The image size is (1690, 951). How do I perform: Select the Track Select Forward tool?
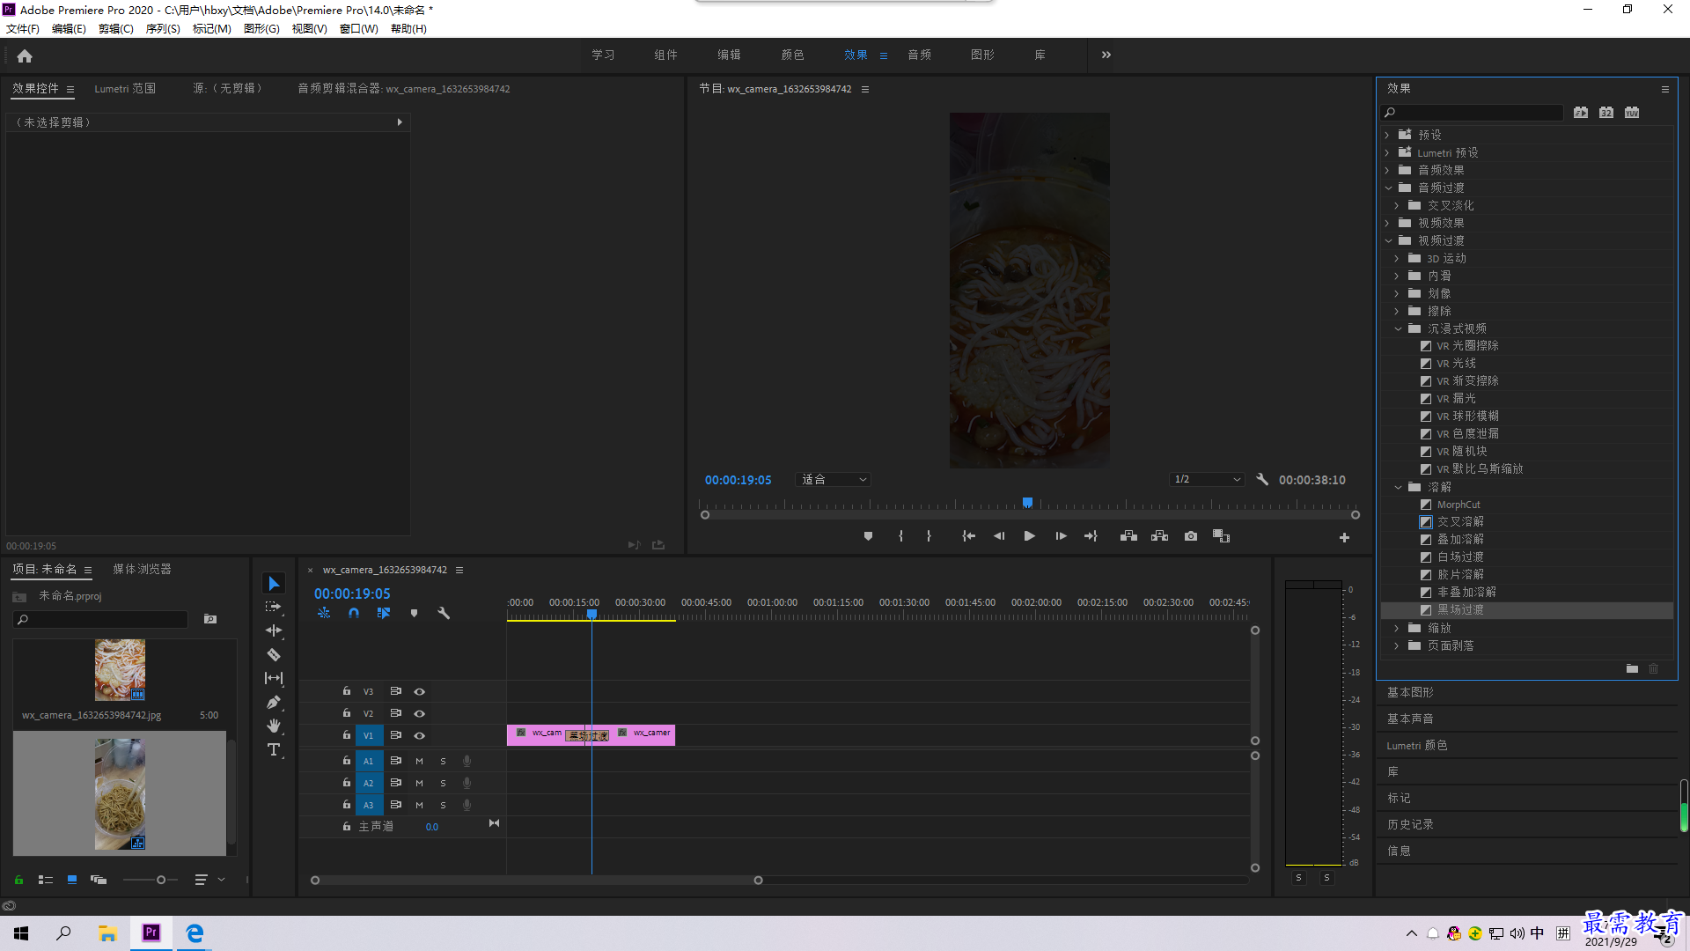[274, 607]
